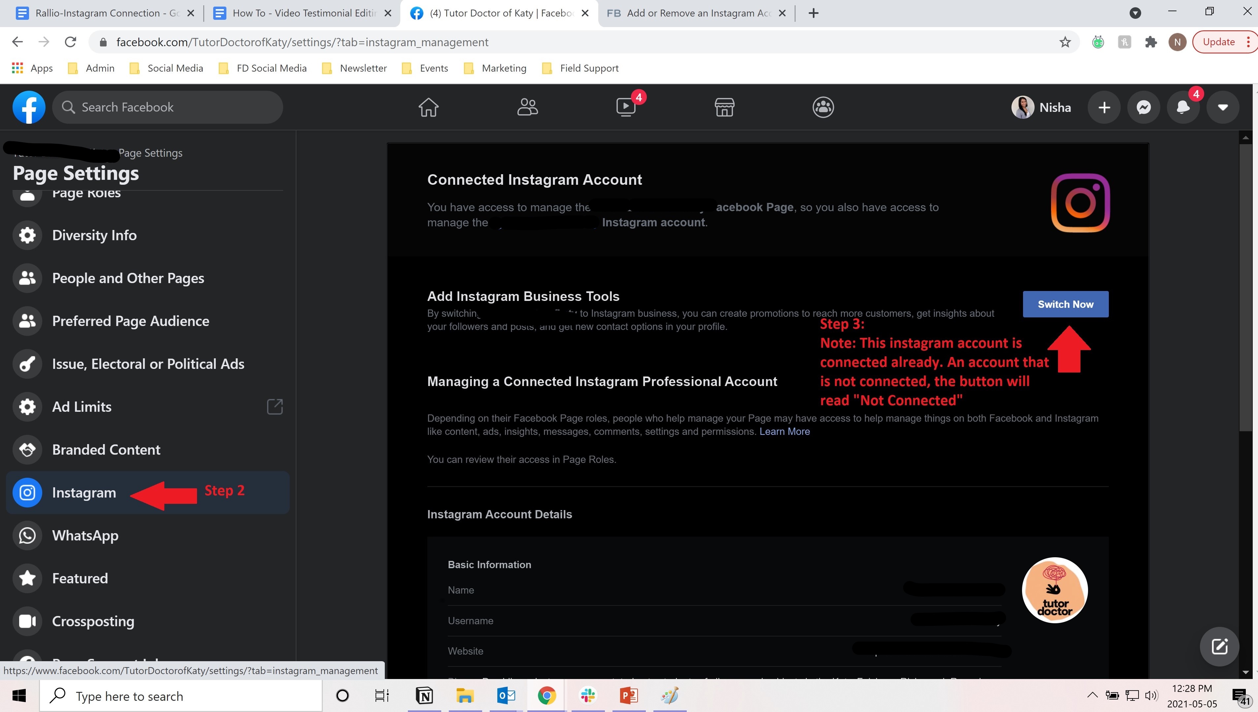Open the notifications bell icon
Viewport: 1258px width, 712px height.
pos(1183,107)
